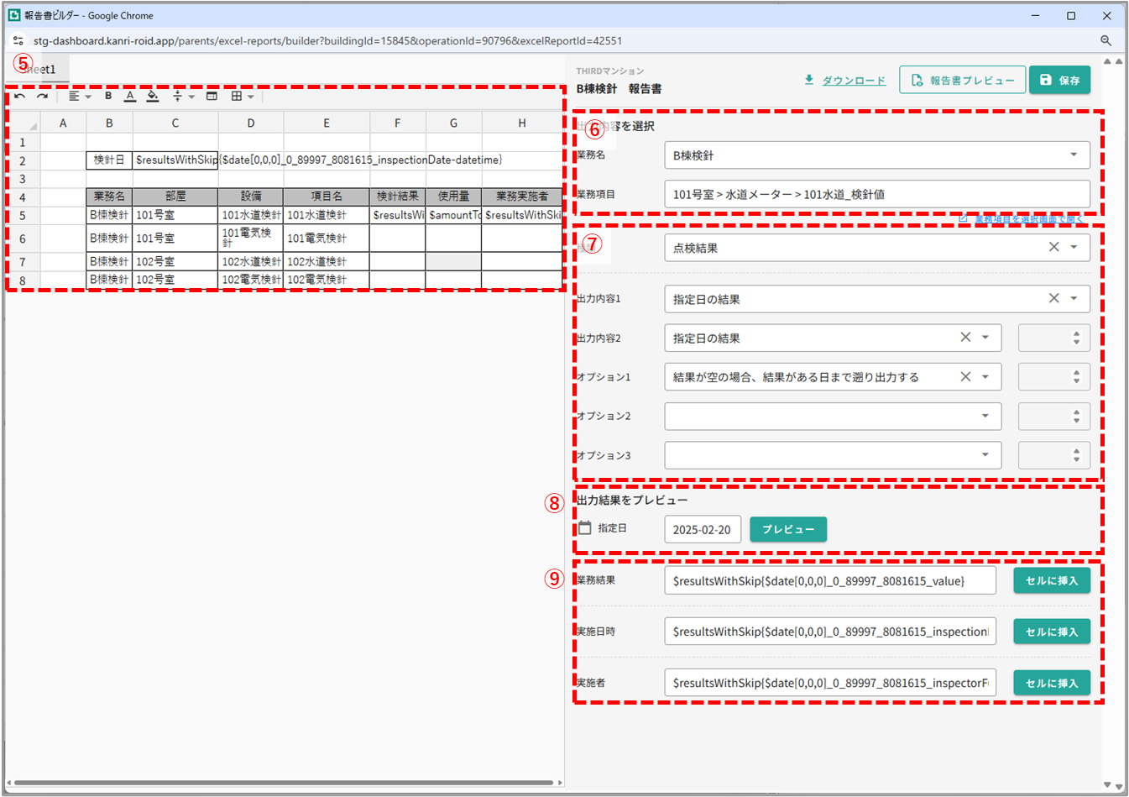
Task: Click the 指定日 date field 2025-02-20
Action: point(703,530)
